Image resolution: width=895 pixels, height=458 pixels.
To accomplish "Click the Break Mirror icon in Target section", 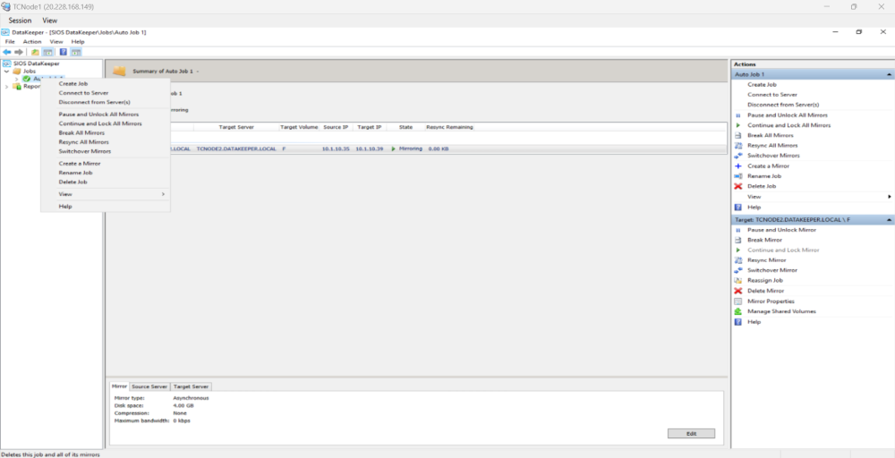I will (x=737, y=240).
